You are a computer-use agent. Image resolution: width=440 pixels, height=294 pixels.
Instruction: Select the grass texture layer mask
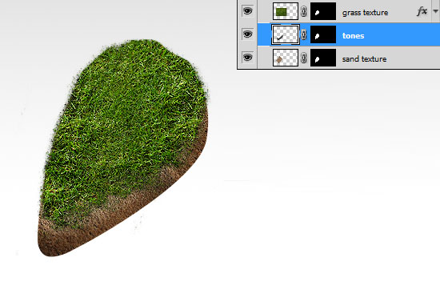[323, 11]
